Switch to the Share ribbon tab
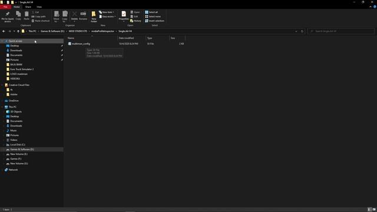377x212 pixels. 28,7
